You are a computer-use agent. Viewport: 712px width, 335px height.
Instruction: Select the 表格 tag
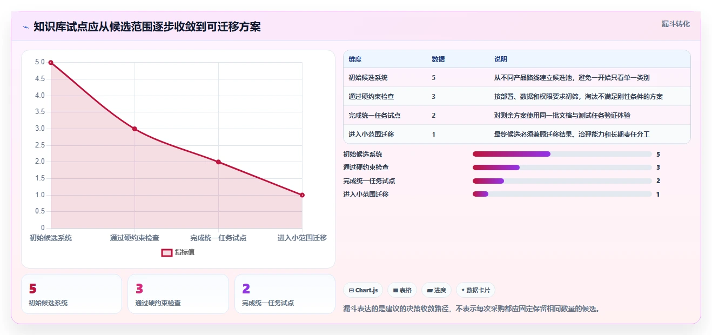(x=402, y=290)
